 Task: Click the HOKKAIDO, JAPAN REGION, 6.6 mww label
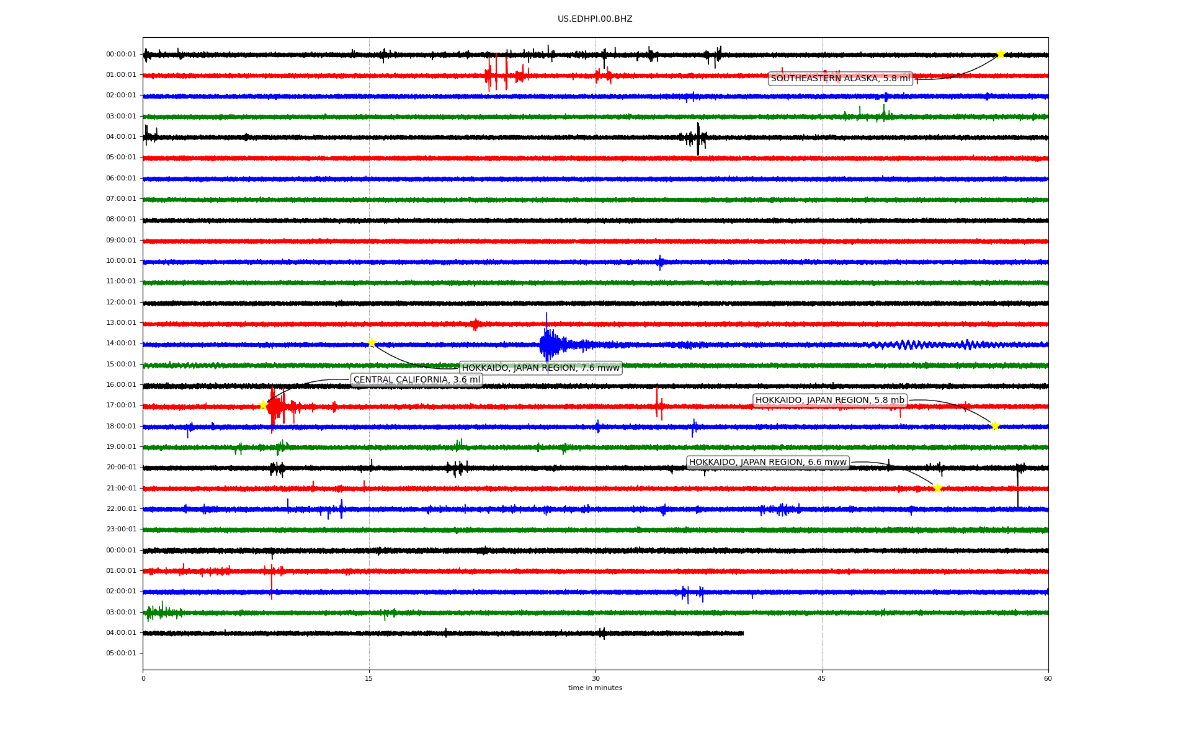pos(767,463)
